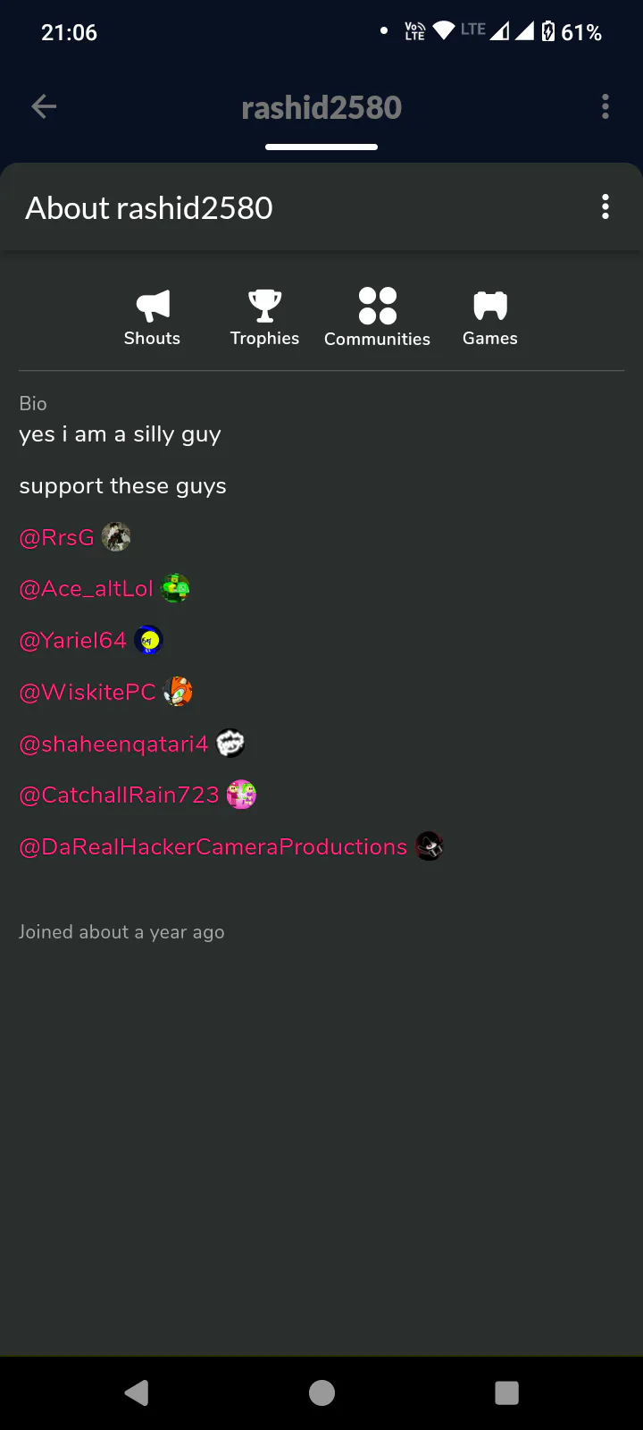This screenshot has width=643, height=1430.
Task: Open top bar three-dot overflow menu
Action: (605, 107)
